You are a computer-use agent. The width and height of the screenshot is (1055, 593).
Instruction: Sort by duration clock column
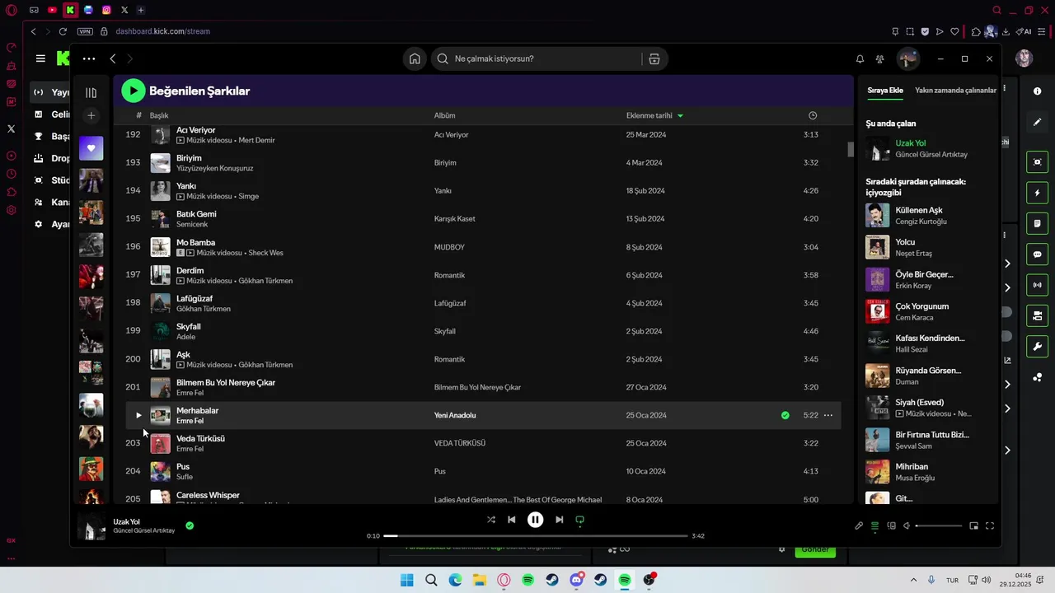813,115
